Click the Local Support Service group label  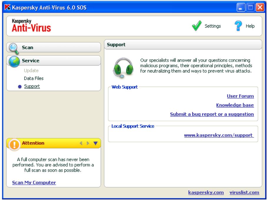[x=133, y=126]
